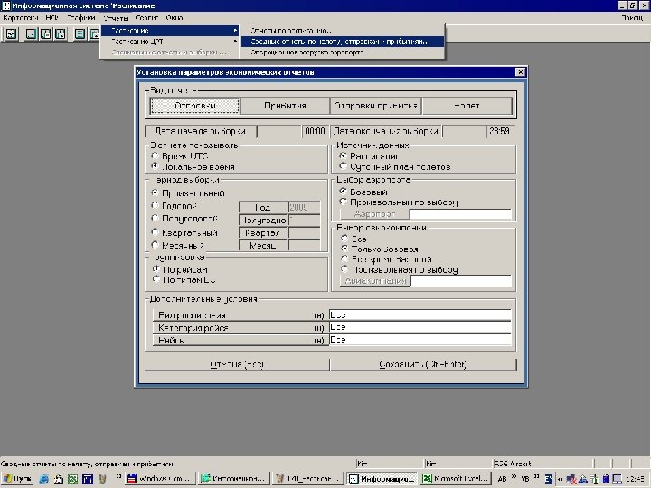
Task: Click the 'Отмена (Esc)' button
Action: pyautogui.click(x=237, y=364)
